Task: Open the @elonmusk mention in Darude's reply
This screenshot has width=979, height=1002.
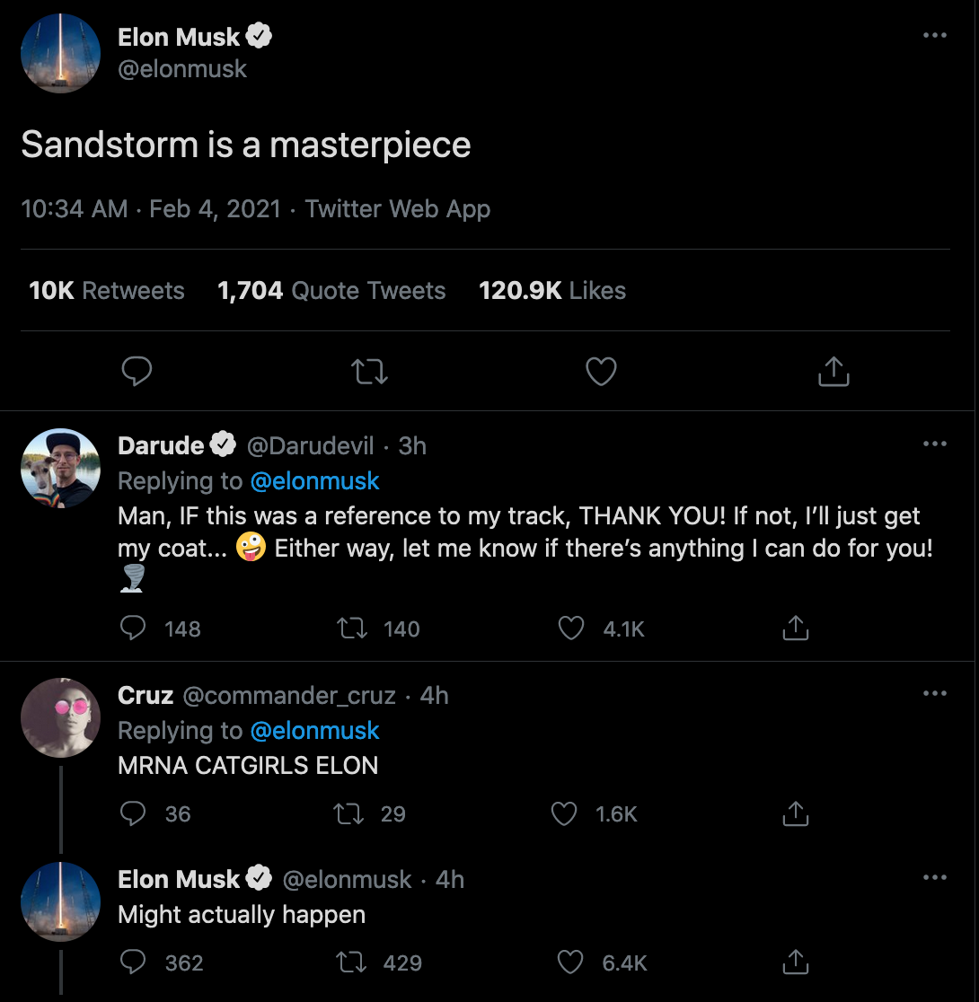Action: pos(314,481)
